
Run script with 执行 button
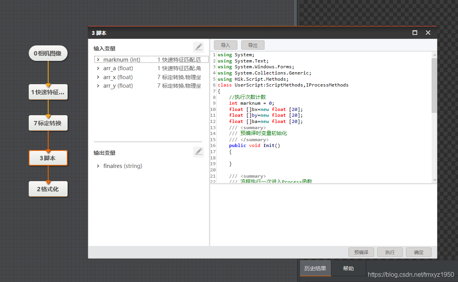(390, 252)
